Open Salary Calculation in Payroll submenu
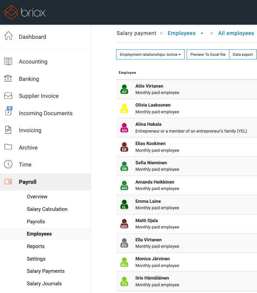This screenshot has width=257, height=293. pos(47,209)
